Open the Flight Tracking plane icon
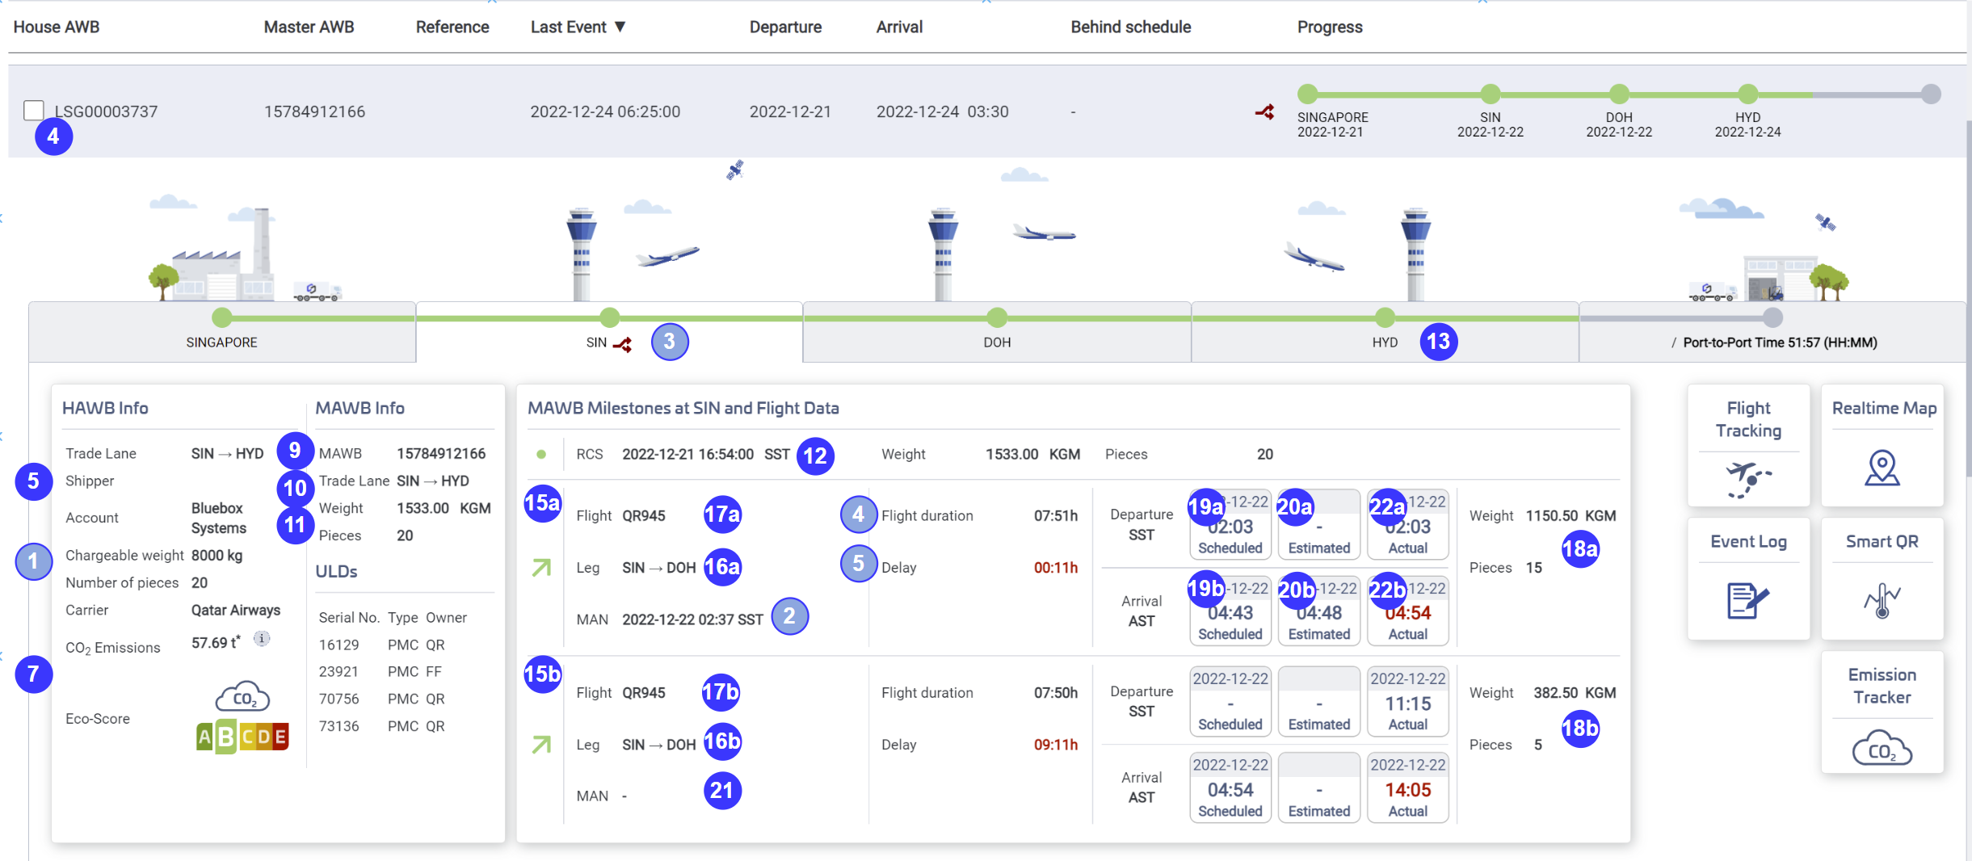Viewport: 1972px width, 861px height. point(1748,479)
